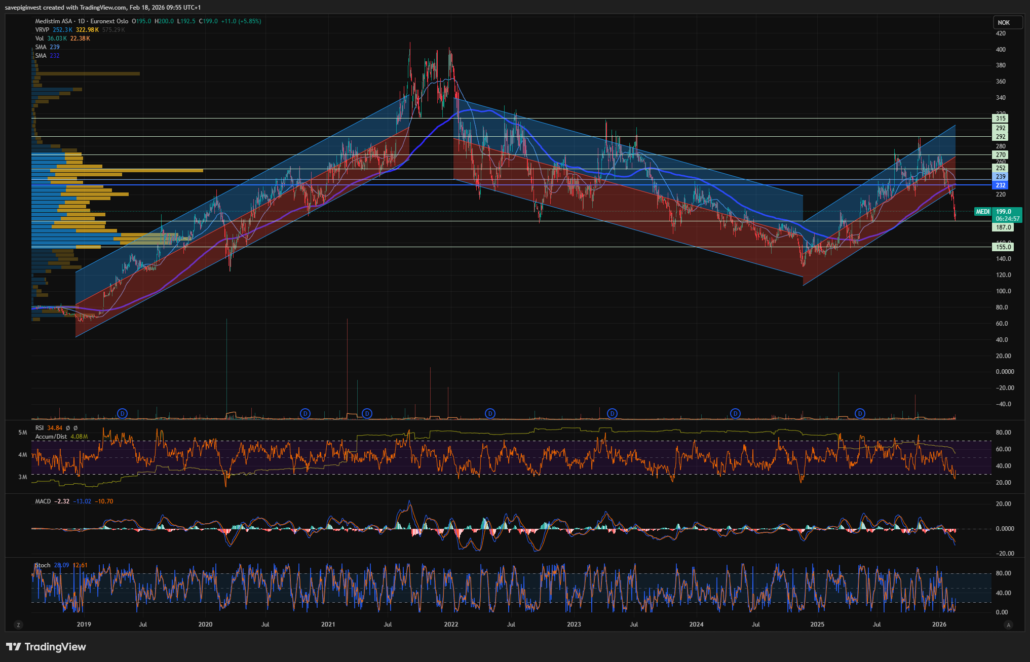This screenshot has height=662, width=1030.
Task: Click the 232 SMA price label
Action: [1000, 185]
